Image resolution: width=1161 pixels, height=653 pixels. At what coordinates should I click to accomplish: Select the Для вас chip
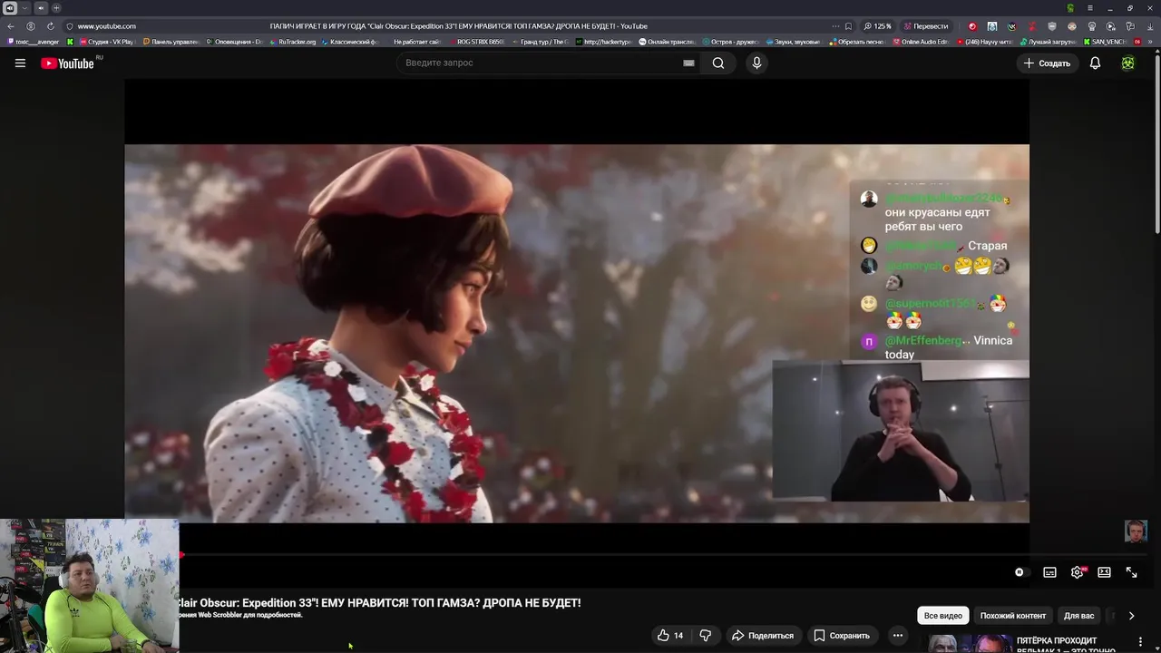pos(1078,616)
